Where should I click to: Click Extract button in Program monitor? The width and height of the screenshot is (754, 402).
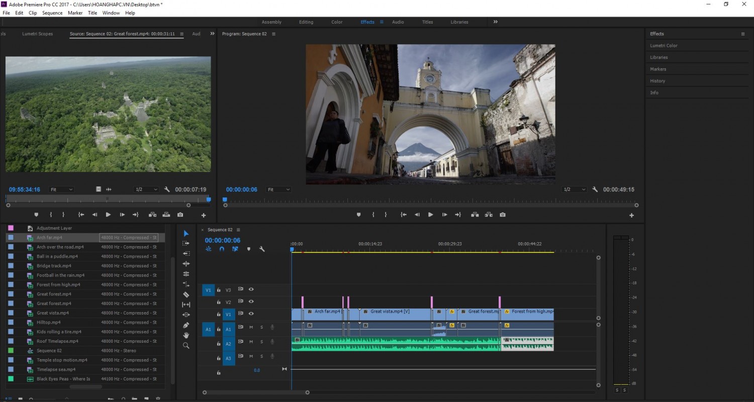pyautogui.click(x=489, y=215)
